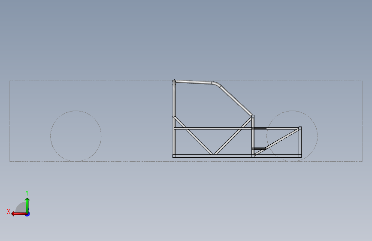The width and height of the screenshot is (372, 241).
Task: Select the middle horizontal frame rail
Action: [x=236, y=128]
